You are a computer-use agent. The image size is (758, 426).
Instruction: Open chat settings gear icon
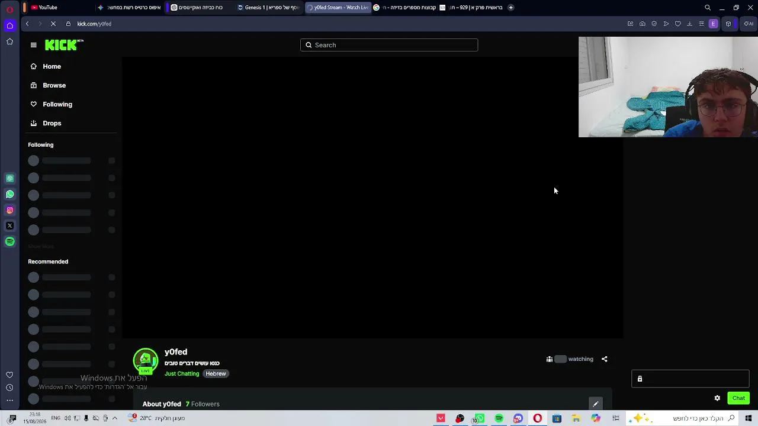coord(717,398)
